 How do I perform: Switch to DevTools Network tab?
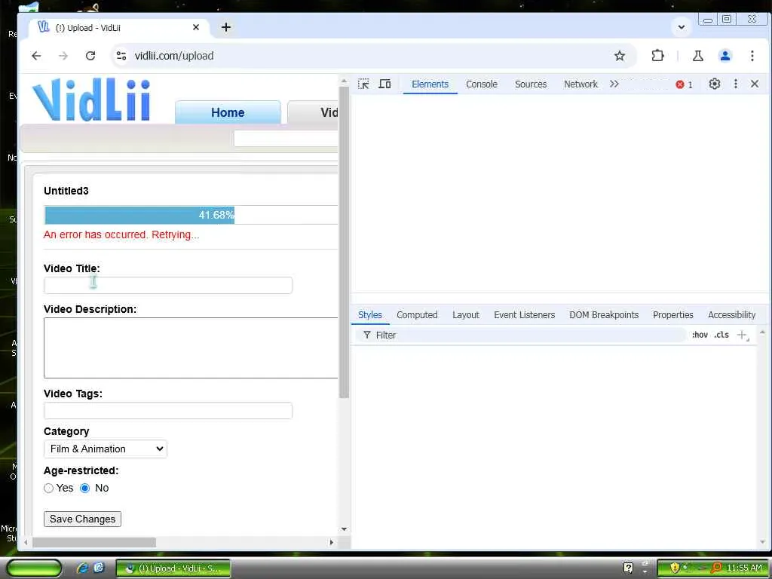[x=581, y=84]
